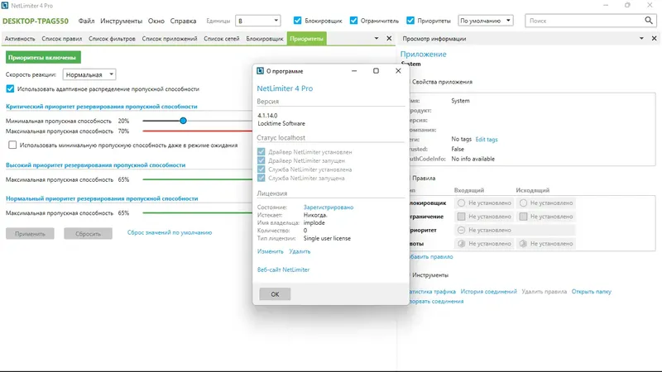The height and width of the screenshot is (372, 662).
Task: Click version text 4.1.14.0
Action: (267, 116)
